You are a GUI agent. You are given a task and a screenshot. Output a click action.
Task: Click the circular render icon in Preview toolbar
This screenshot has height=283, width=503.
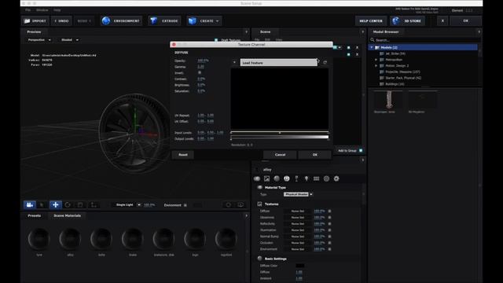229,204
